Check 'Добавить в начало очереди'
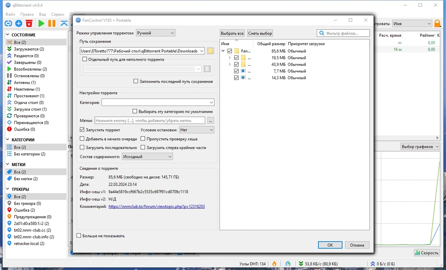The width and height of the screenshot is (446, 270). 82,139
